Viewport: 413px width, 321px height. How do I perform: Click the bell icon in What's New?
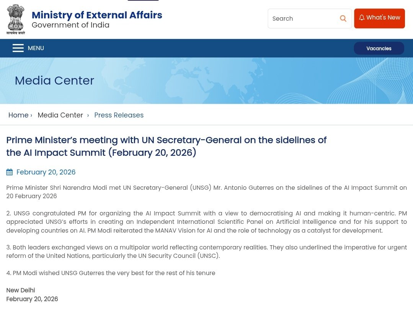point(361,18)
